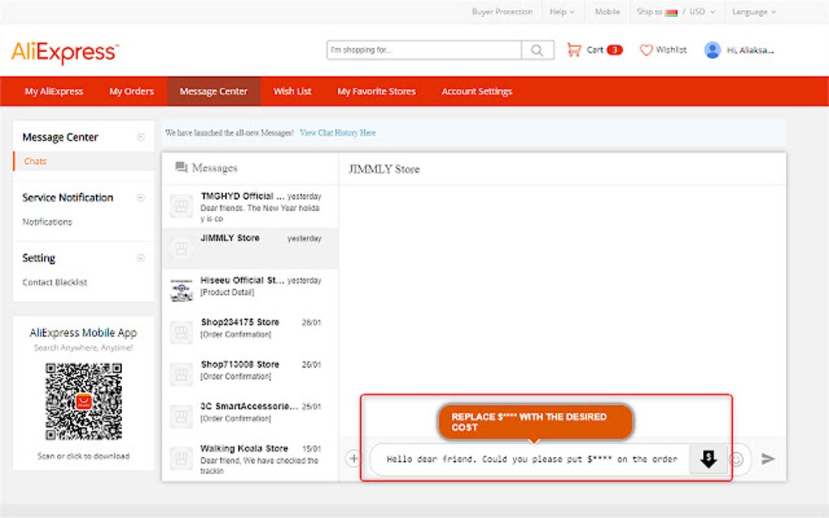Click the ship-to country flag

tap(671, 12)
